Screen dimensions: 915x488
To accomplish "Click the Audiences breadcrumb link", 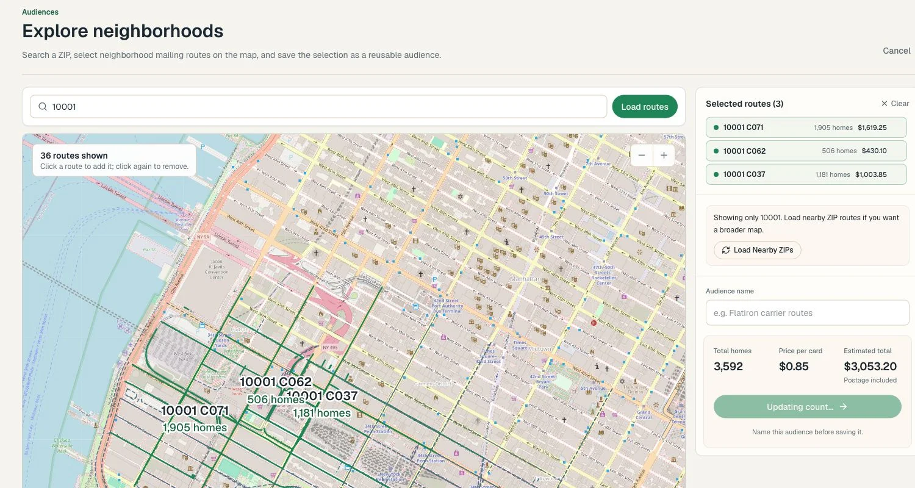I will click(x=40, y=12).
